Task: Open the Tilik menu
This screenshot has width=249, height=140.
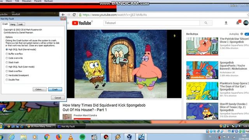Action: [x=17, y=1]
